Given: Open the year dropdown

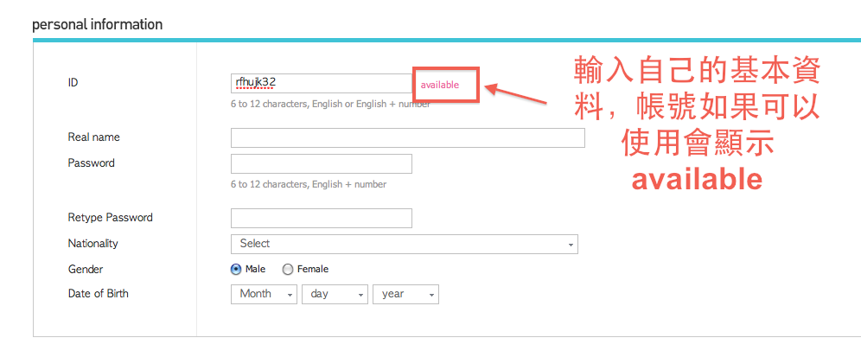Looking at the screenshot, I should (405, 294).
